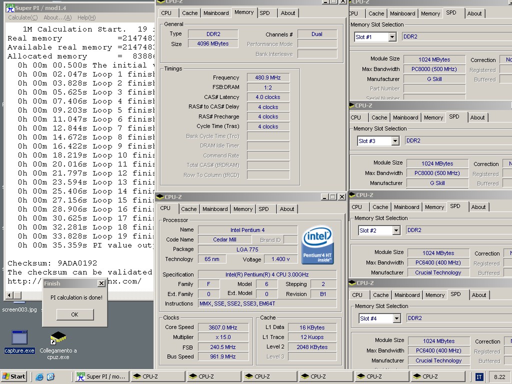The height and width of the screenshot is (384, 512).
Task: Click the Core Speed value 3607.0 MHz
Action: click(x=223, y=327)
